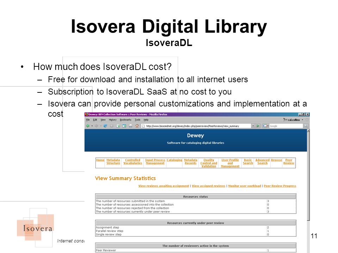Open the cal.collins dropdown arrow
Screen dimensions: 338x253
tap(302, 119)
